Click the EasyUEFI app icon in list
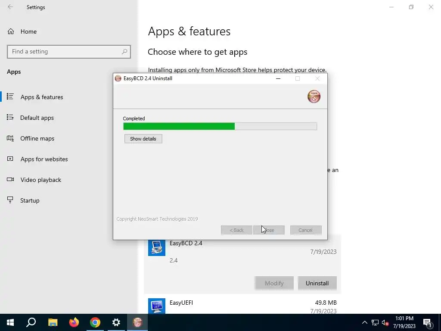Viewport: 441px width, 331px height. pyautogui.click(x=157, y=306)
